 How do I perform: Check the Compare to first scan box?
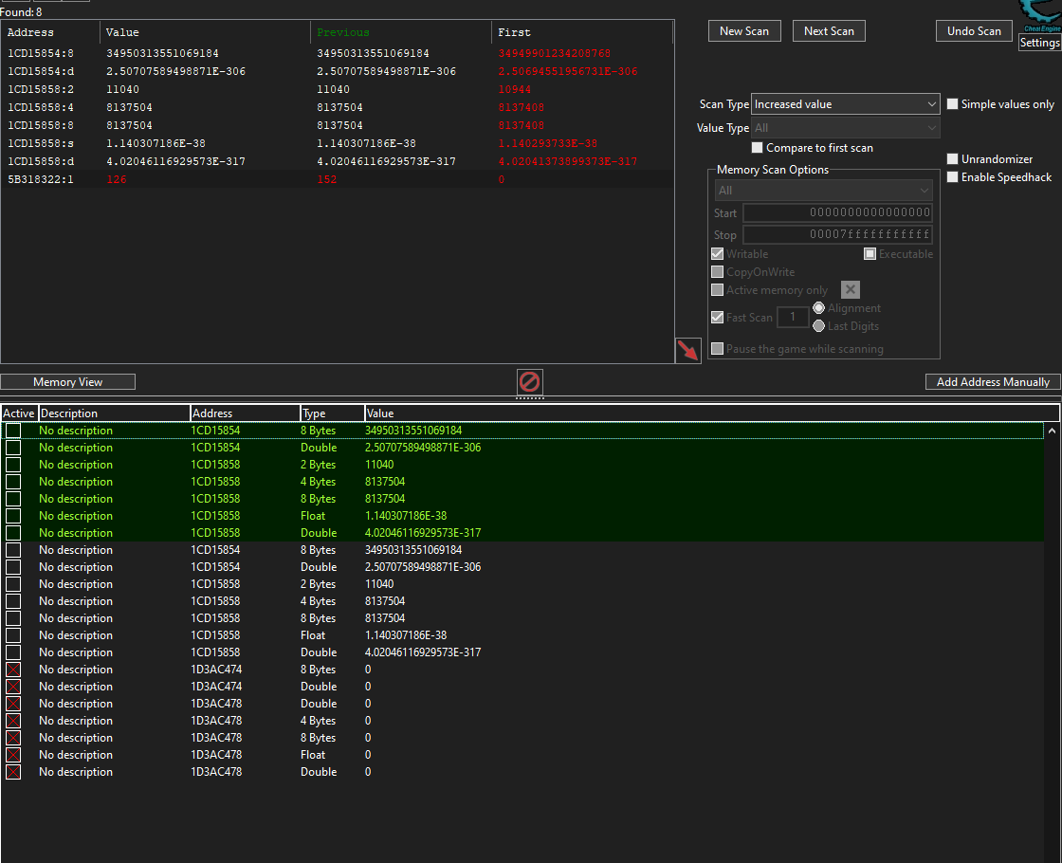tap(757, 148)
